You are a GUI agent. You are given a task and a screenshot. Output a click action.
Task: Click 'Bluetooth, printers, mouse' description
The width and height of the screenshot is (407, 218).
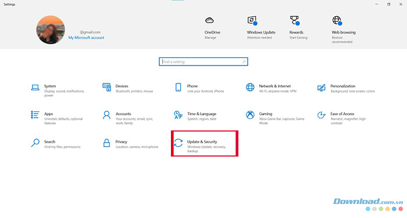click(134, 92)
